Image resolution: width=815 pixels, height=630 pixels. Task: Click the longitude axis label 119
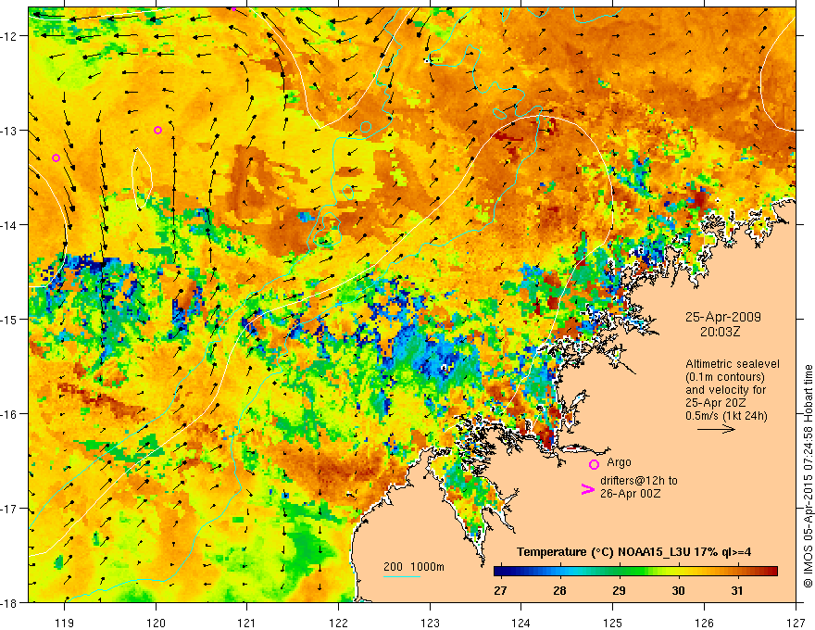pyautogui.click(x=65, y=623)
